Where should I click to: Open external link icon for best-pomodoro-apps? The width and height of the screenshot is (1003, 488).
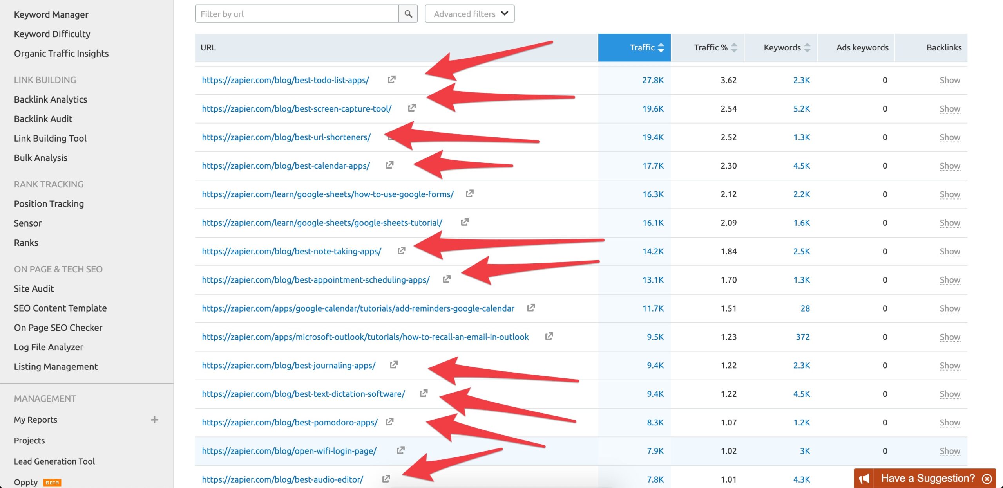pos(389,421)
